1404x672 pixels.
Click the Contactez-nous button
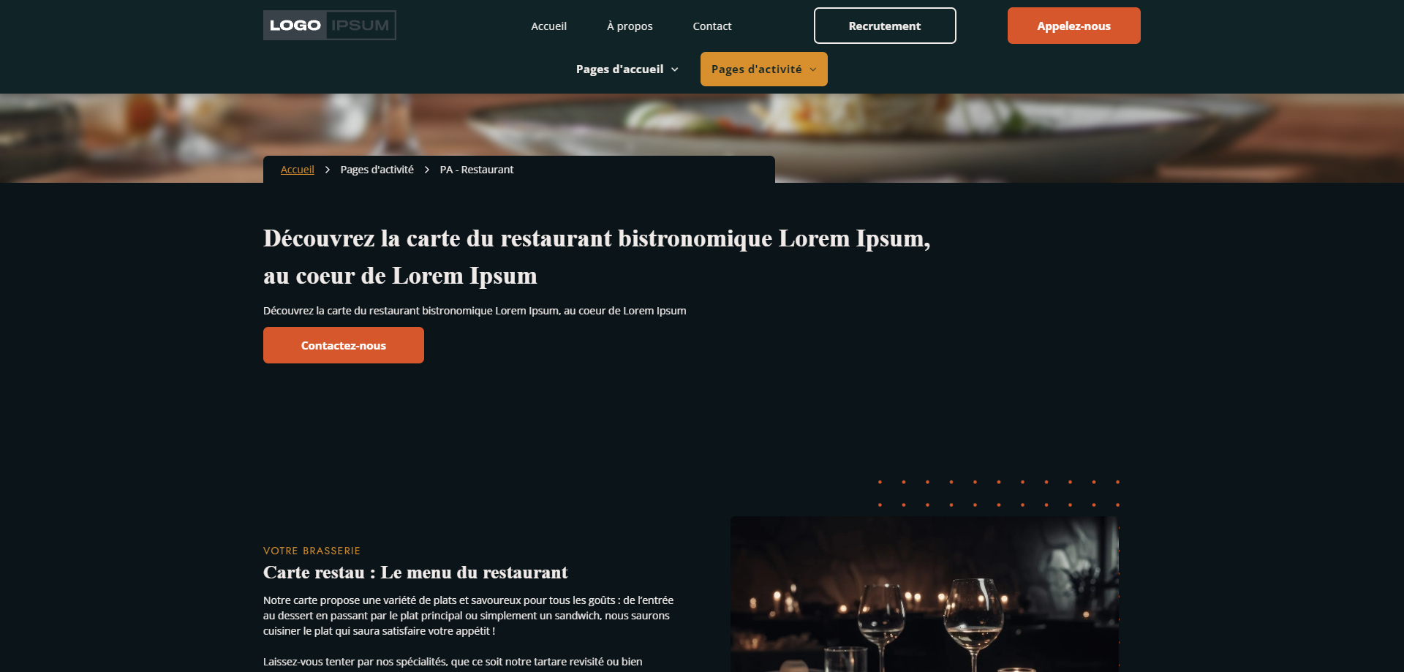tap(344, 345)
